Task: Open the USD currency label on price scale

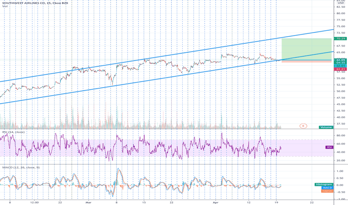Action: coord(341,3)
